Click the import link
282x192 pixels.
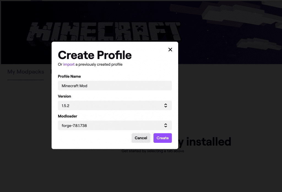pyautogui.click(x=69, y=65)
